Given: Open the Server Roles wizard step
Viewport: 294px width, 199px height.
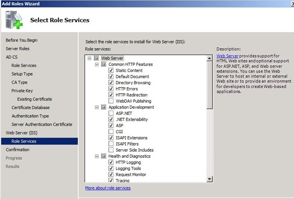Looking at the screenshot, I should tap(18, 49).
